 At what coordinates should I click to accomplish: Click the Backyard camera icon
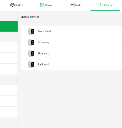point(31,64)
